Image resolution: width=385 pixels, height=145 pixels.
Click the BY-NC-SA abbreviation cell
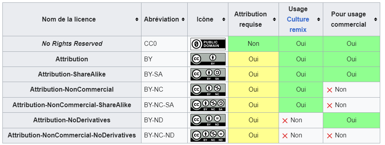tap(164, 105)
